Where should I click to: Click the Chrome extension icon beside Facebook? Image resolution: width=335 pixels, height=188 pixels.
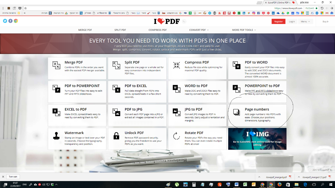click(x=16, y=21)
